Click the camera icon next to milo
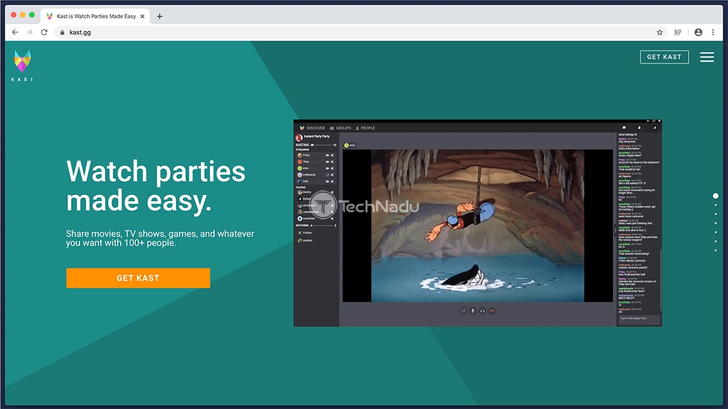The width and height of the screenshot is (728, 409). 327,182
